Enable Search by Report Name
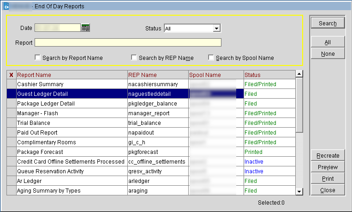Screen dimensions: 352x212 pyautogui.click(x=37, y=58)
